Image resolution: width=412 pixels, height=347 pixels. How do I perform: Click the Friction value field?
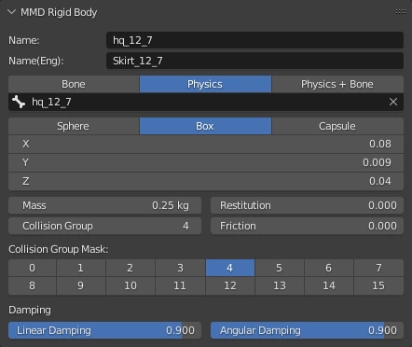click(307, 226)
